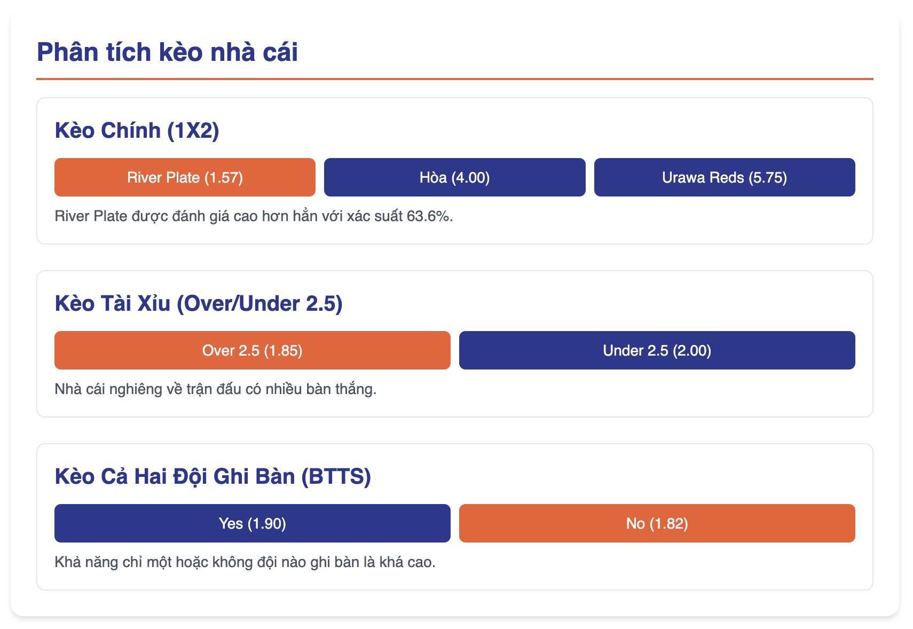Click the Kèo Cả Hai Đội Ghi Bàn heading
The image size is (913, 629).
212,476
